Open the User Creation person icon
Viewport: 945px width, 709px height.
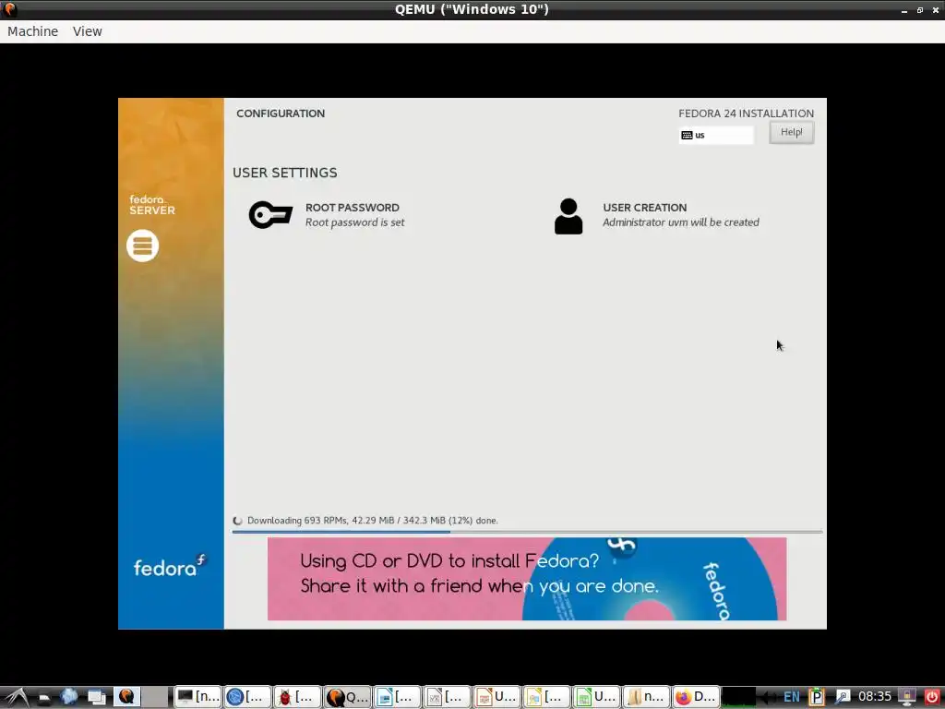point(568,216)
